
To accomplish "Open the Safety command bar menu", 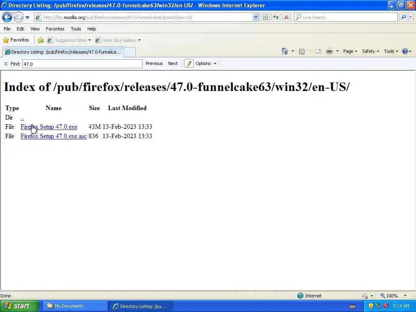I will [370, 51].
